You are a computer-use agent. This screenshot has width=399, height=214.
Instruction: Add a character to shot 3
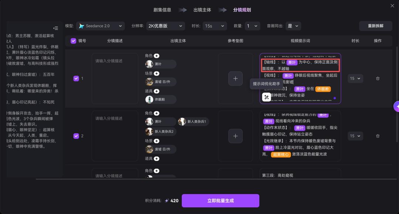pyautogui.click(x=157, y=171)
